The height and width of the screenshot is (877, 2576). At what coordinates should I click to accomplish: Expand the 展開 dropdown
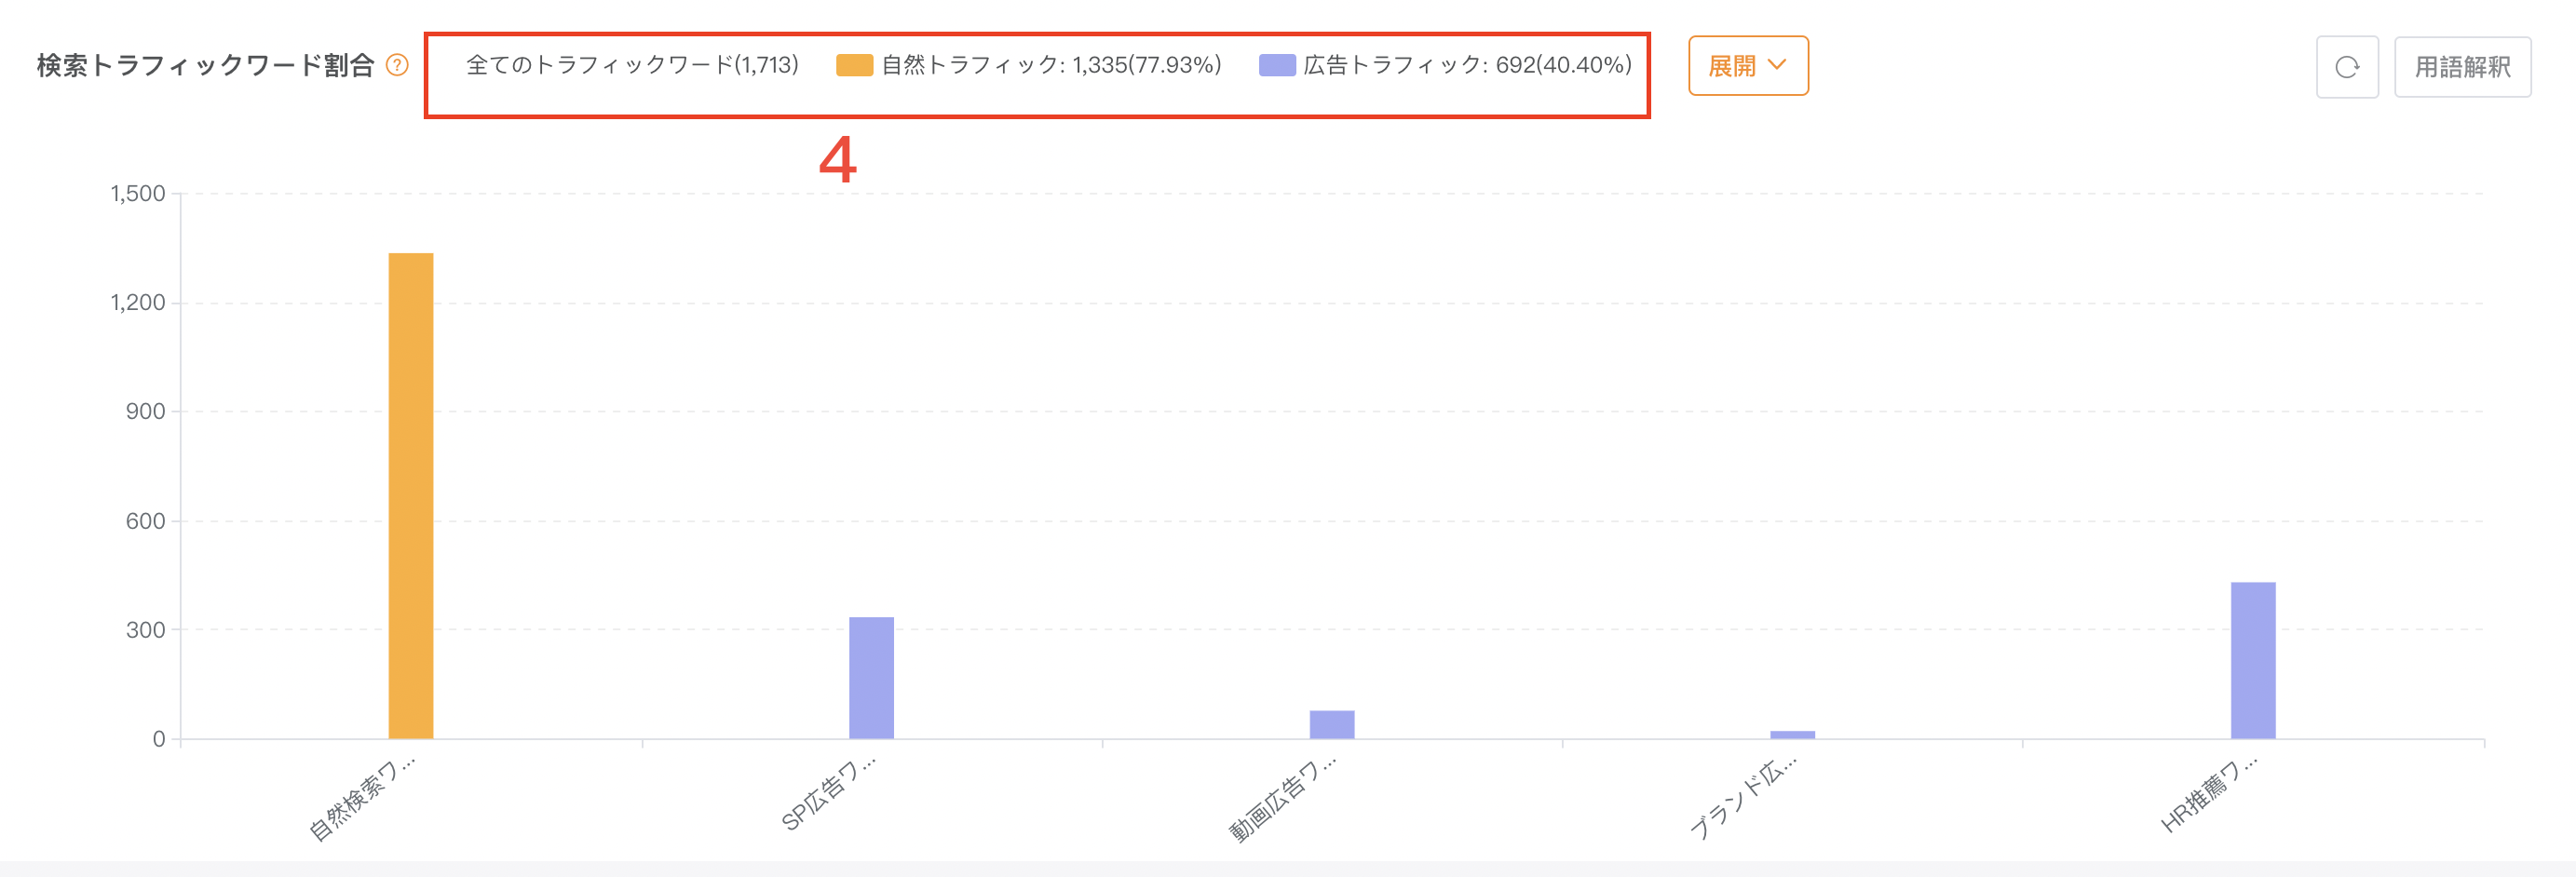point(1746,66)
